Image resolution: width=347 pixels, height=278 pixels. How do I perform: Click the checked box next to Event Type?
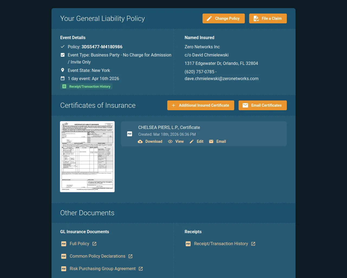click(x=63, y=55)
